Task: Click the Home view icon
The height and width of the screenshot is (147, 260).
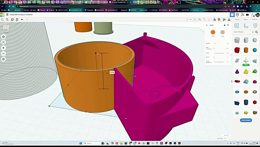Action: 3,37
